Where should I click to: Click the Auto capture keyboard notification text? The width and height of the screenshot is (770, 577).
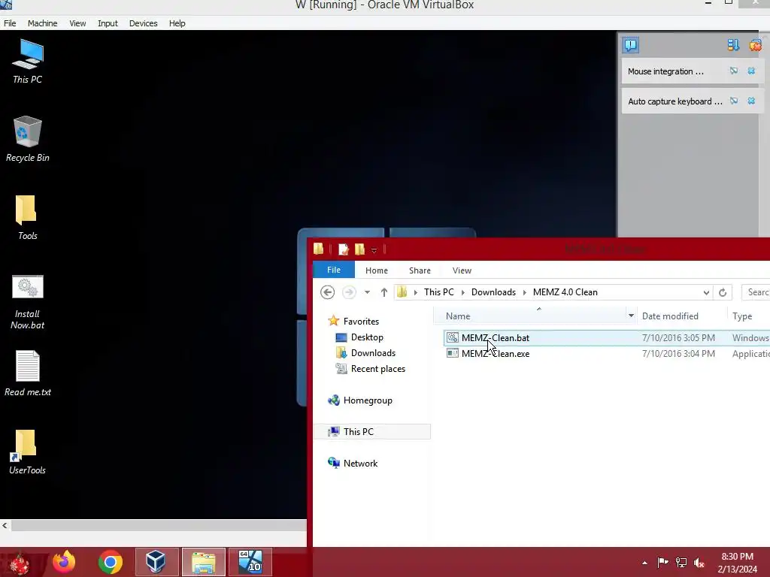(x=675, y=101)
